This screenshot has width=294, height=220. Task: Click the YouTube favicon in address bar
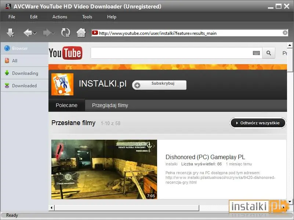95,33
